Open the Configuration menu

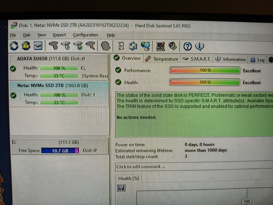pos(85,35)
